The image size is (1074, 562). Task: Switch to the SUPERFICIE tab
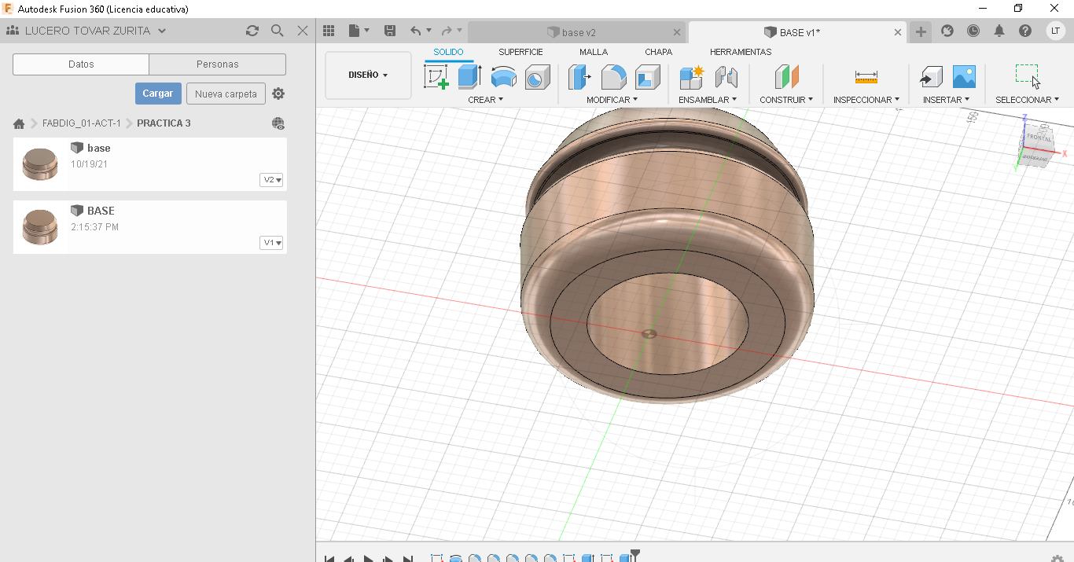click(520, 52)
